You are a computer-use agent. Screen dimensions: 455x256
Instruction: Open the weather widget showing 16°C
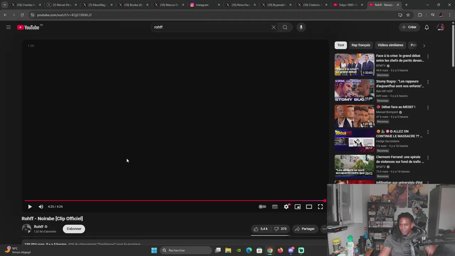(x=17, y=250)
